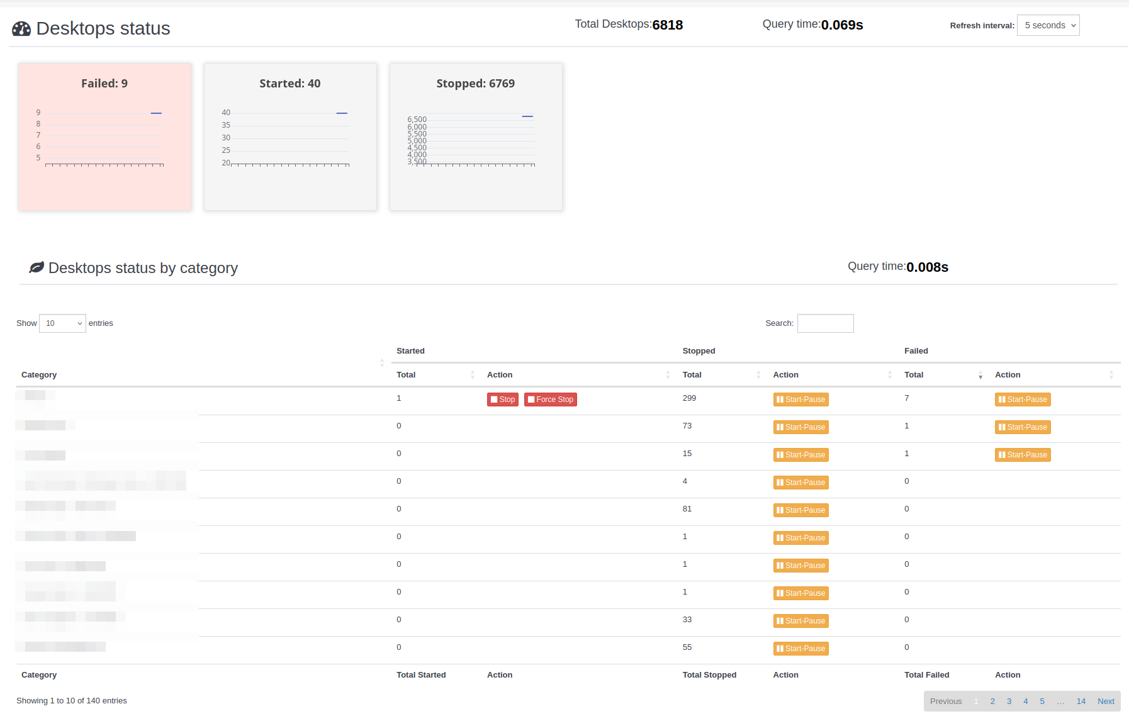
Task: Sort Started Total column using its arrows
Action: [472, 375]
